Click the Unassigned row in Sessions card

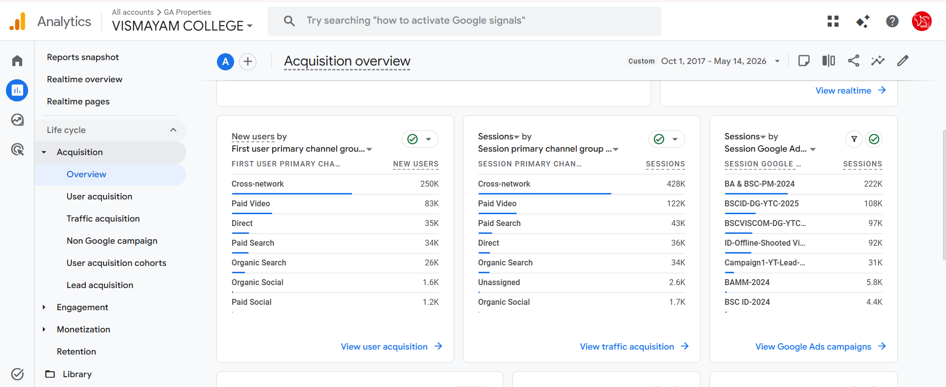click(582, 283)
